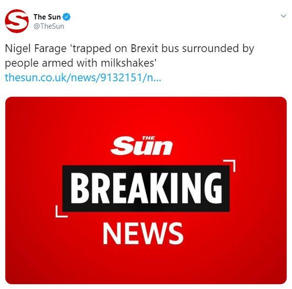Visit the @TheSun handle
This screenshot has width=292, height=289.
pos(49,26)
